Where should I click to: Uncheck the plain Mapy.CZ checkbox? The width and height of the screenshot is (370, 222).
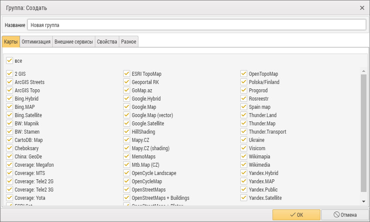pos(127,140)
